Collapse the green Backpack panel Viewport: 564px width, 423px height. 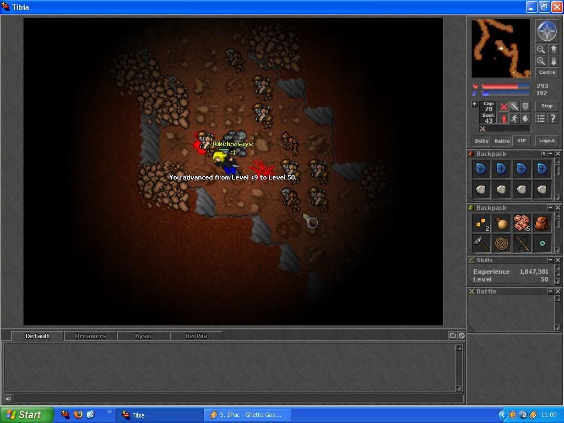[x=551, y=208]
